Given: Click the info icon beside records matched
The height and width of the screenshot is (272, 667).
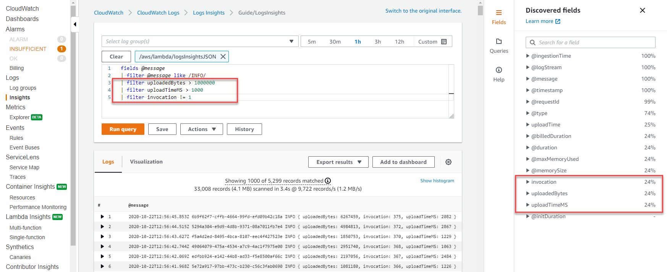Looking at the screenshot, I should 328,181.
